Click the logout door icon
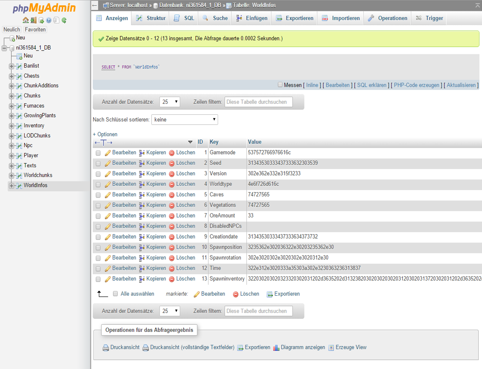Screen dimensions: 482x369 [x=33, y=20]
